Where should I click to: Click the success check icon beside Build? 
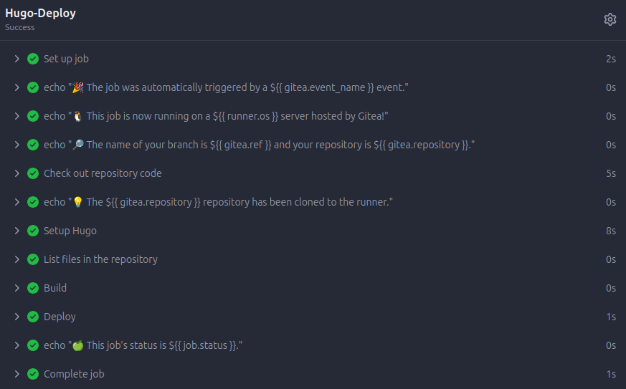coord(33,288)
